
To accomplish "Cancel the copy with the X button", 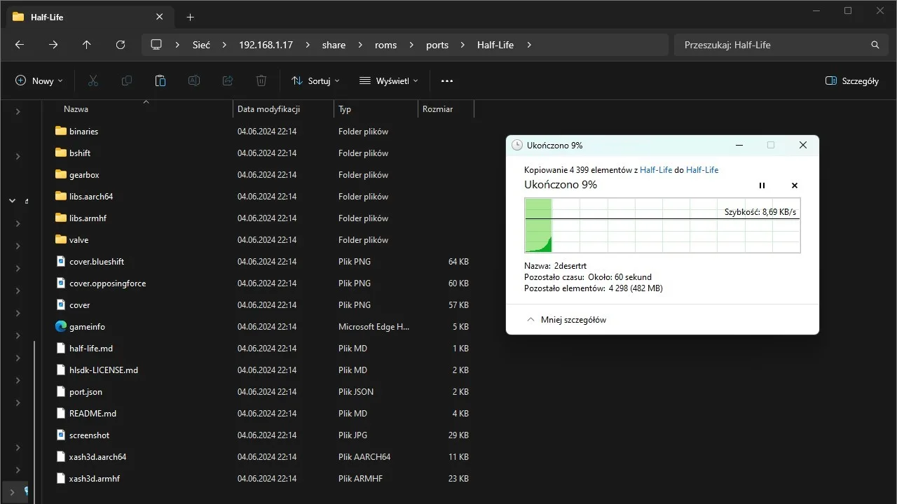I will [795, 185].
